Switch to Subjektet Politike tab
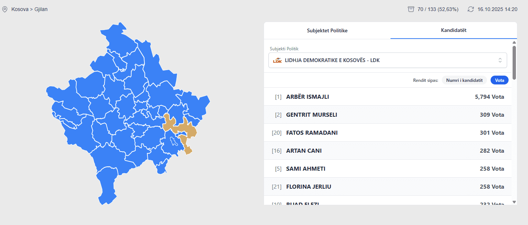The width and height of the screenshot is (528, 225). tap(327, 30)
